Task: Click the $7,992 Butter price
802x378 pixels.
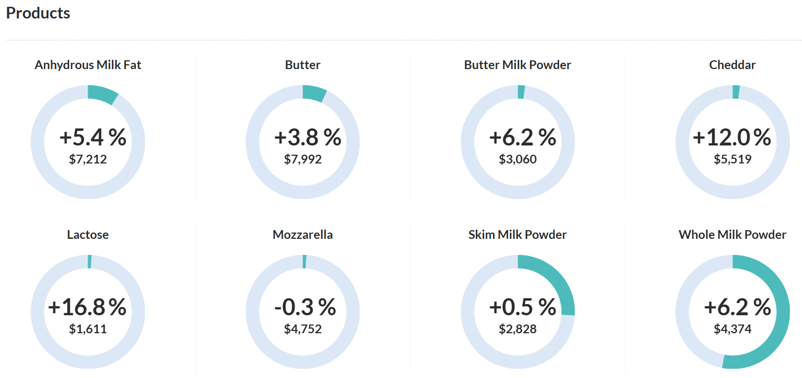Action: 303,159
